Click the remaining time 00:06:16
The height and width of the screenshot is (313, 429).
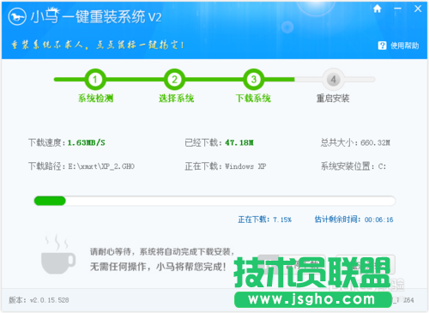tap(379, 220)
